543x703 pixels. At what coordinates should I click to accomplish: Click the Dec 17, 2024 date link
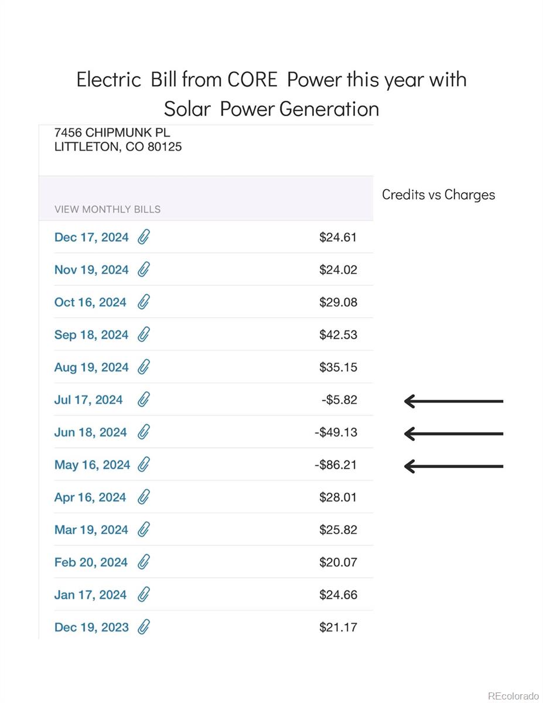click(x=91, y=237)
